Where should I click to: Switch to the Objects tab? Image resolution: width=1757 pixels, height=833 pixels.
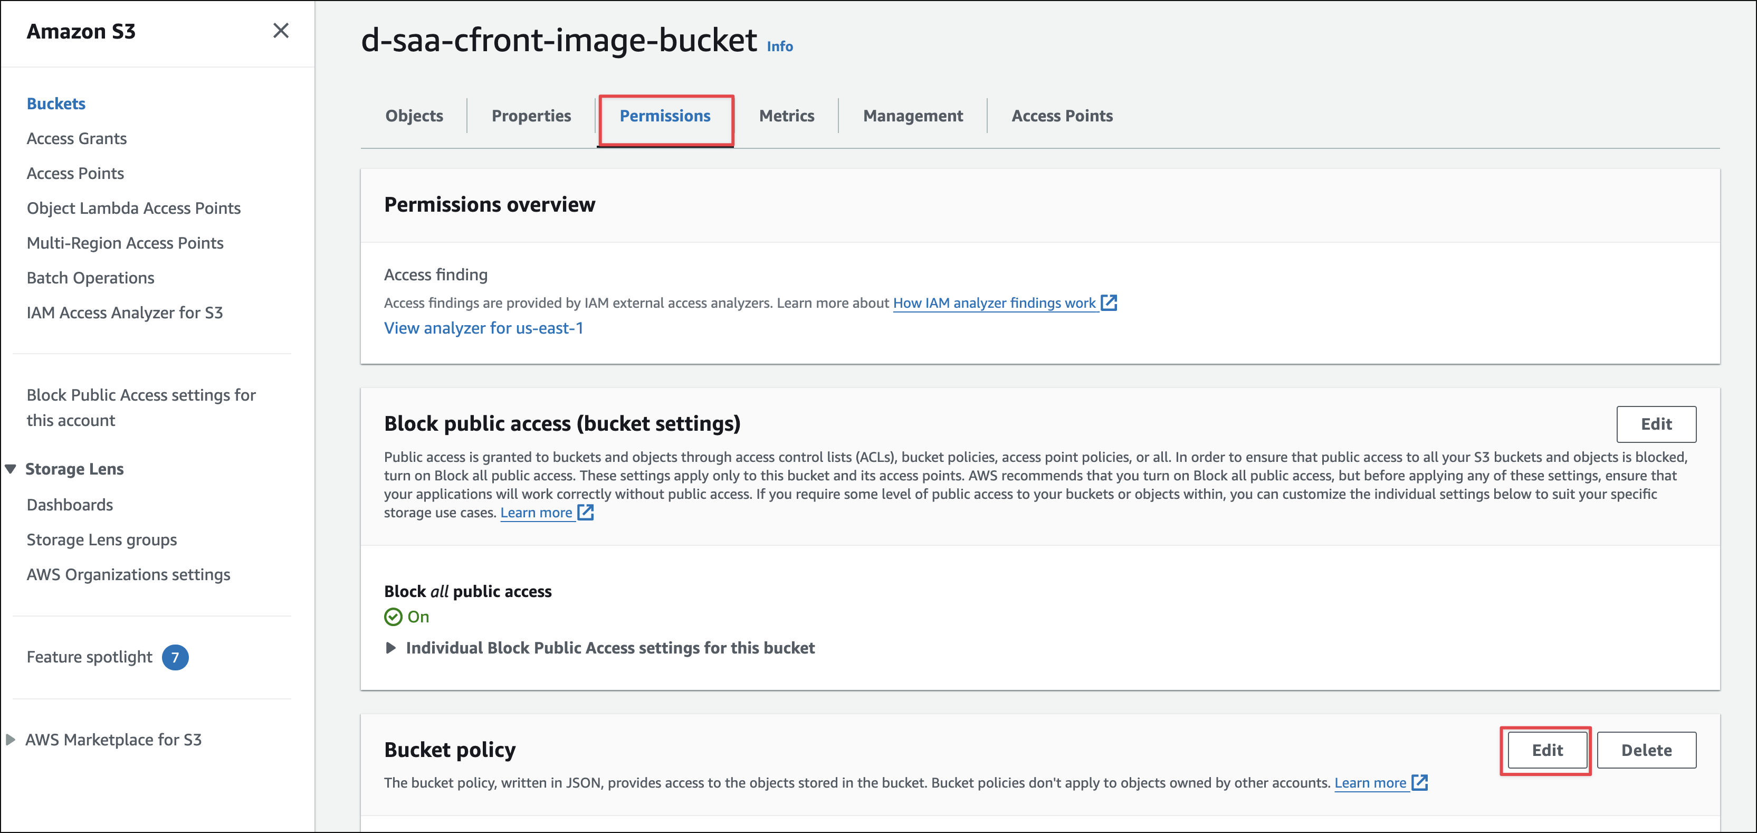414,116
